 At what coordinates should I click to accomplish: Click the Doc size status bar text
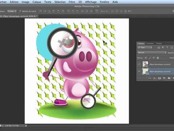(x=10, y=126)
